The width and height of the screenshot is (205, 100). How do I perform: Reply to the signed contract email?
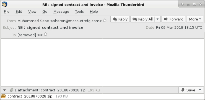point(120,19)
